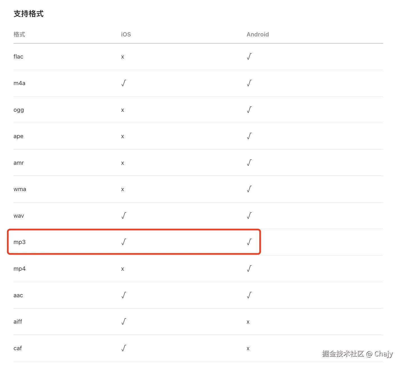Select the Android column header

[x=258, y=34]
